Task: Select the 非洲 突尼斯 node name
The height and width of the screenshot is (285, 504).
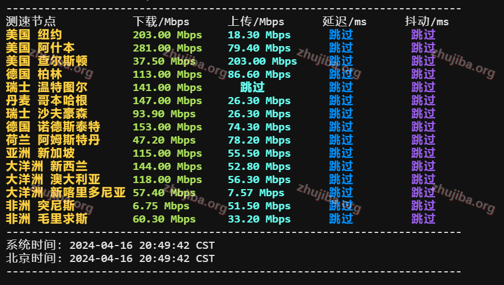Action: (40, 206)
